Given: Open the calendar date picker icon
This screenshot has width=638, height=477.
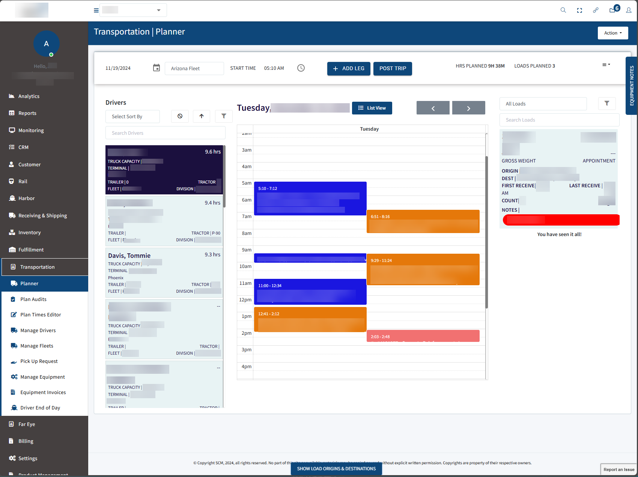Looking at the screenshot, I should [156, 68].
